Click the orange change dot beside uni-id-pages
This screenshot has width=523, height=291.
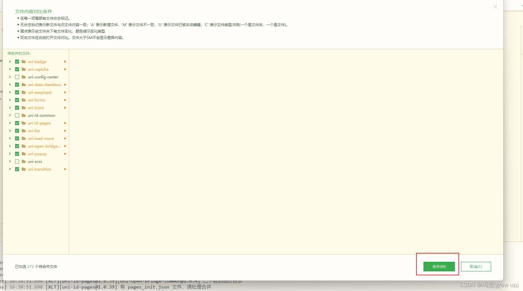click(x=65, y=123)
